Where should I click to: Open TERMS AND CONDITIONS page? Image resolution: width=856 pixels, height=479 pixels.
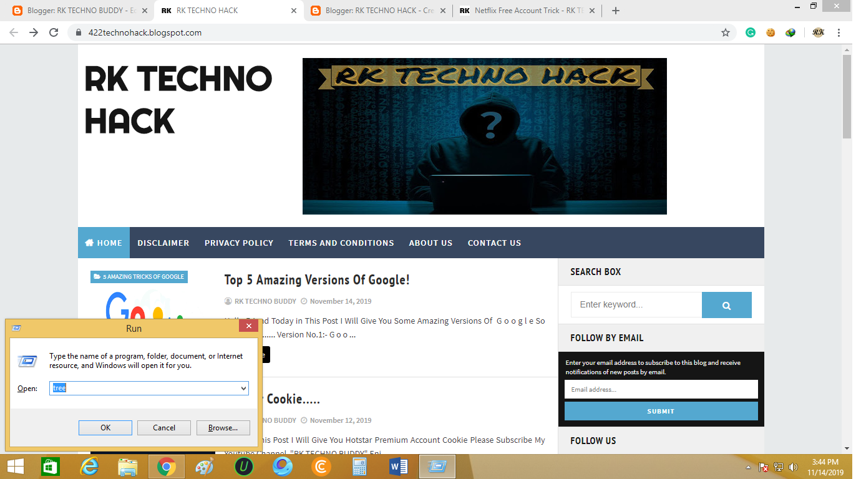pos(341,243)
